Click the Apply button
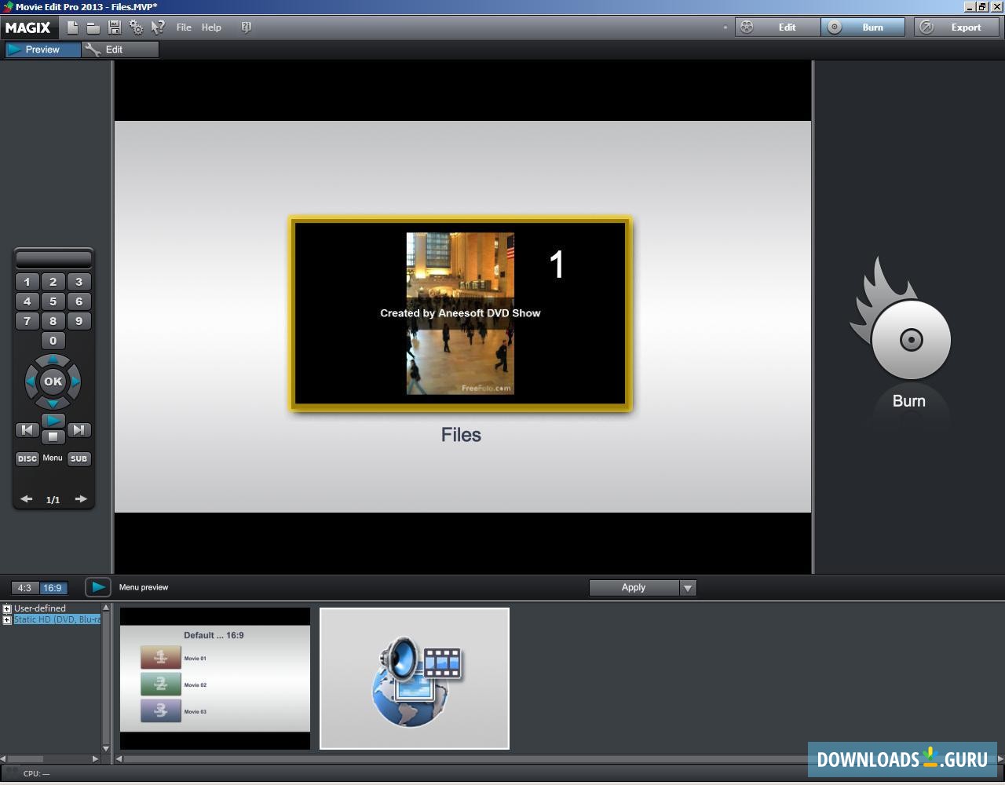The image size is (1005, 785). click(634, 587)
